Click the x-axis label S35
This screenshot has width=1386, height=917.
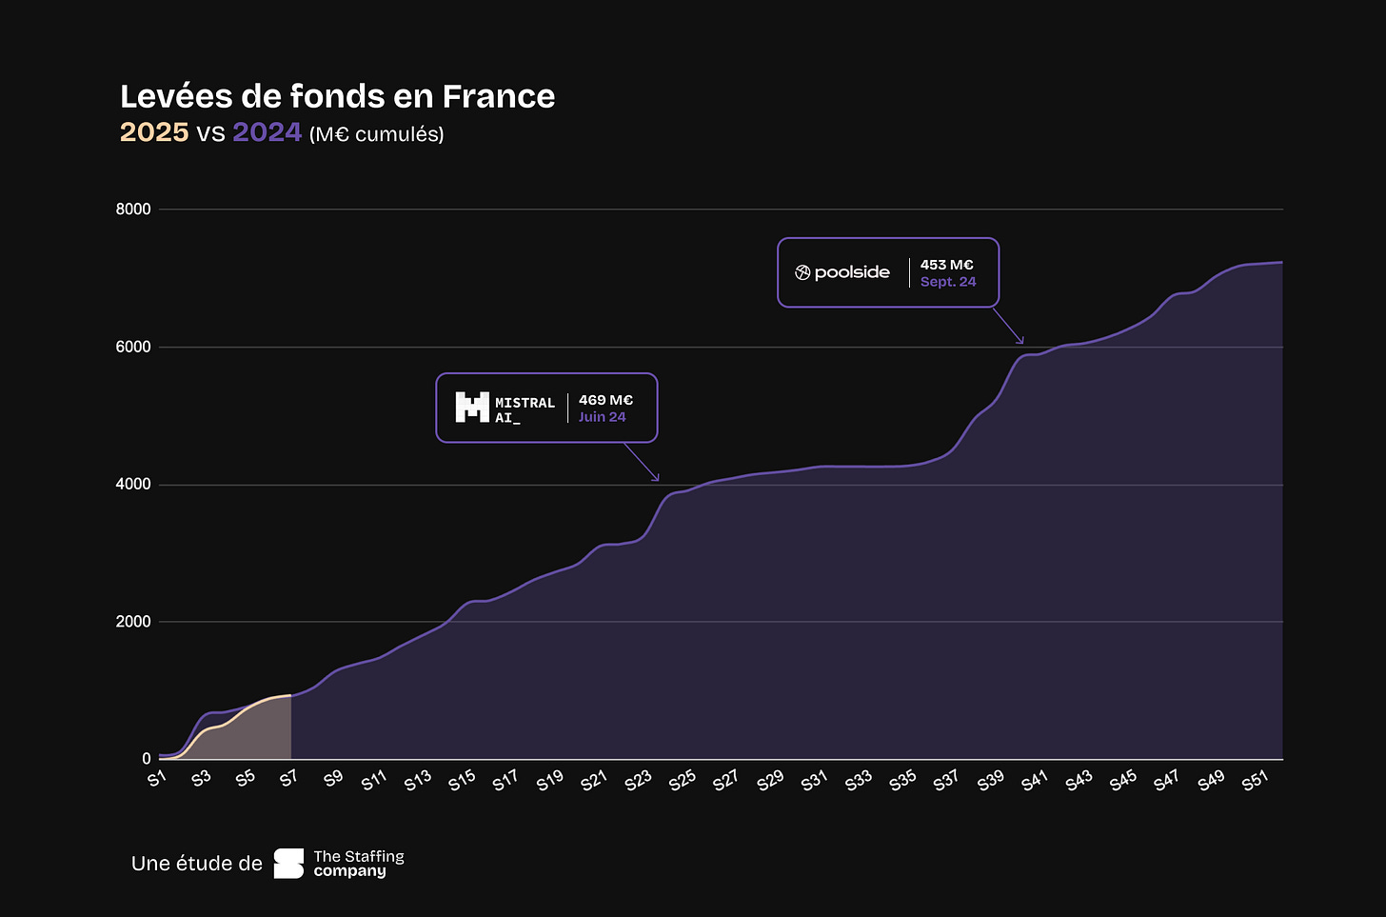pos(902,780)
